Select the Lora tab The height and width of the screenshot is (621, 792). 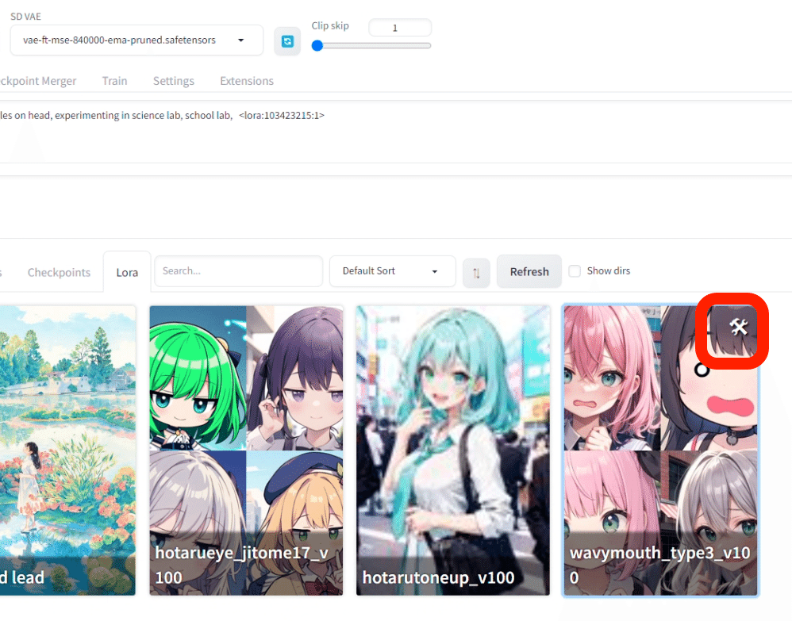tap(127, 273)
